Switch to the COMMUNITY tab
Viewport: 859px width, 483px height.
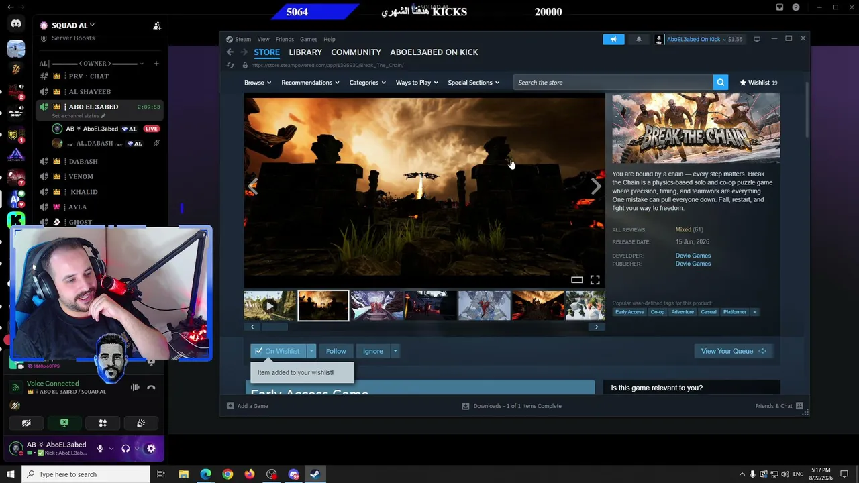click(356, 52)
